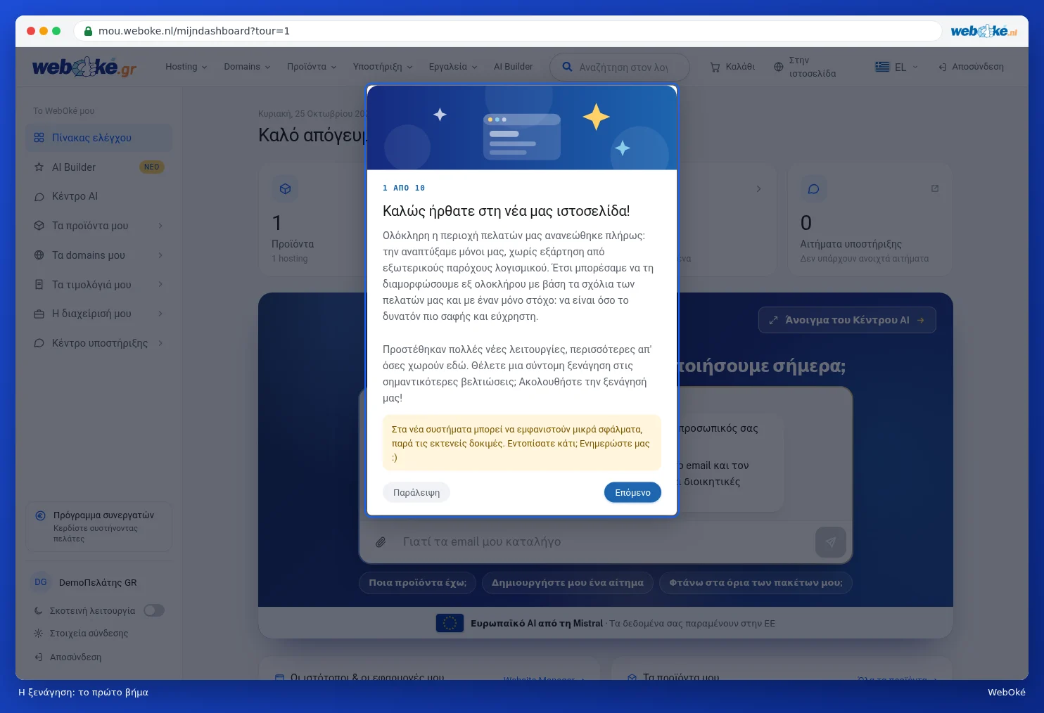Click the card icon beside Η διαχείρισή μου
The image size is (1044, 713).
(39, 314)
